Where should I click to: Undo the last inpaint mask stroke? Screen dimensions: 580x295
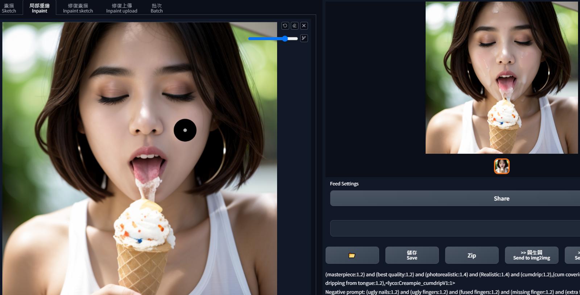[x=285, y=26]
